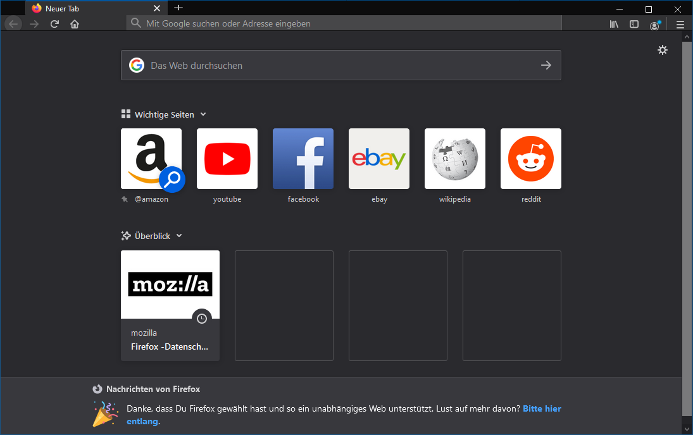Open the Facebook tile
The width and height of the screenshot is (693, 435).
coord(303,159)
